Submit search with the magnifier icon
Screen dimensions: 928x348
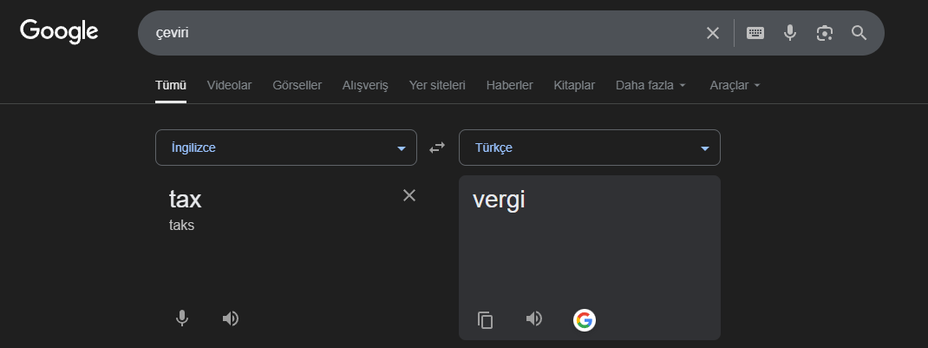859,33
